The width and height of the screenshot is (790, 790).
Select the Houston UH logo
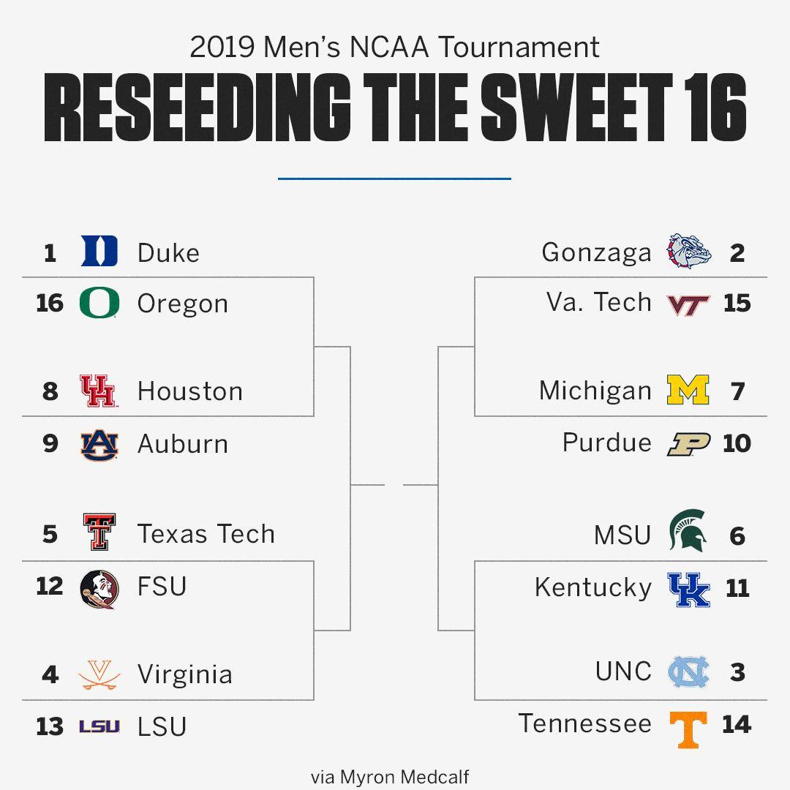[x=99, y=391]
